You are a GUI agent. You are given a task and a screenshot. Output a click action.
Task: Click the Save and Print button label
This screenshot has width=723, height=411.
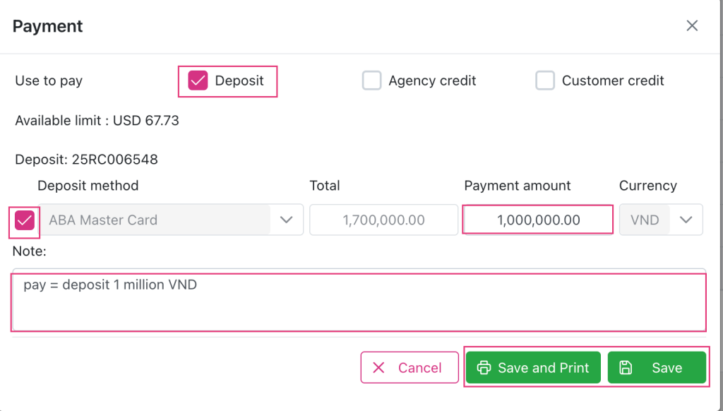(543, 368)
